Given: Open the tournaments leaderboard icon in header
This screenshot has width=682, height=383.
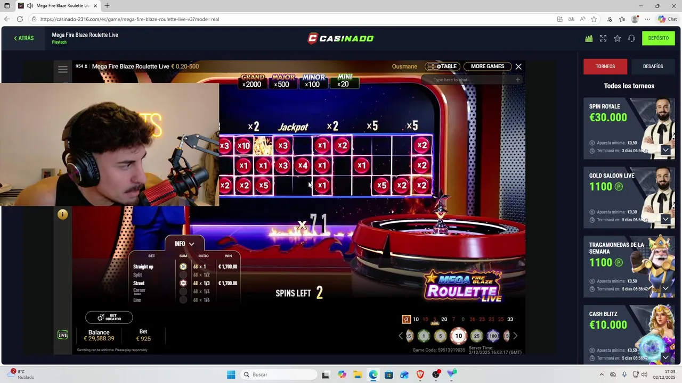Looking at the screenshot, I should pyautogui.click(x=589, y=38).
